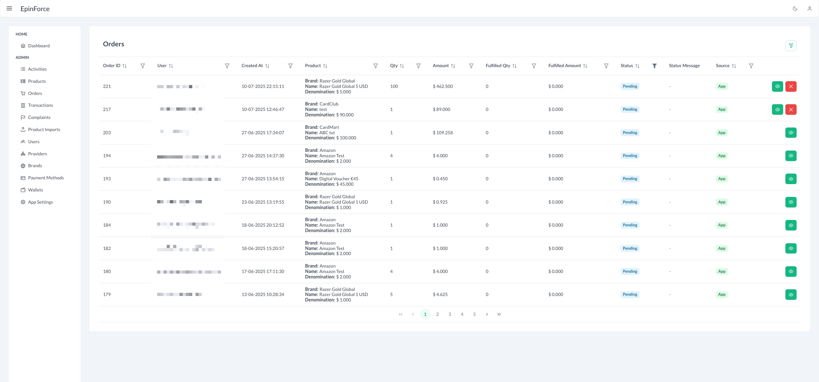Jump to last page of orders
The width and height of the screenshot is (819, 382).
[499, 315]
